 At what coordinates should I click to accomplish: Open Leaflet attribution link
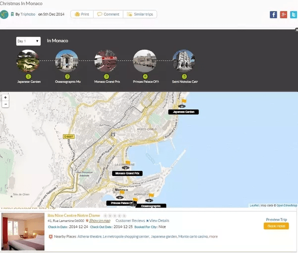click(x=254, y=206)
